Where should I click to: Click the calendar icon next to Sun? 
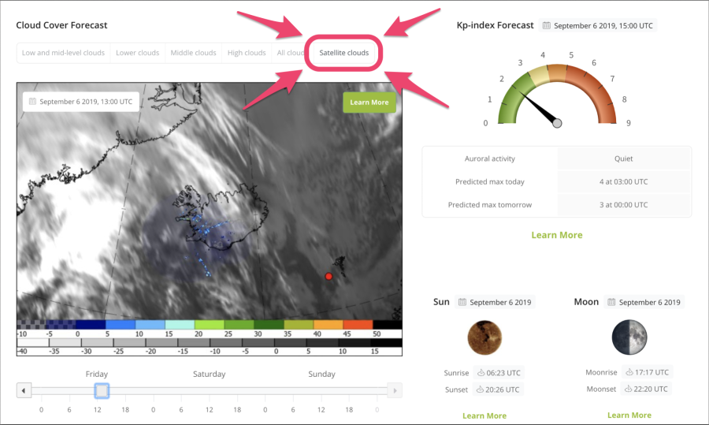[x=463, y=303]
